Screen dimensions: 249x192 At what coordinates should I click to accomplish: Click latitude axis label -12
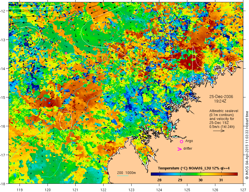coord(3,11)
